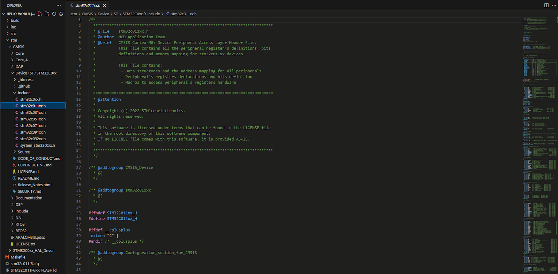Click the minimap to jump in the file
This screenshot has height=274, width=558.
click(x=539, y=139)
